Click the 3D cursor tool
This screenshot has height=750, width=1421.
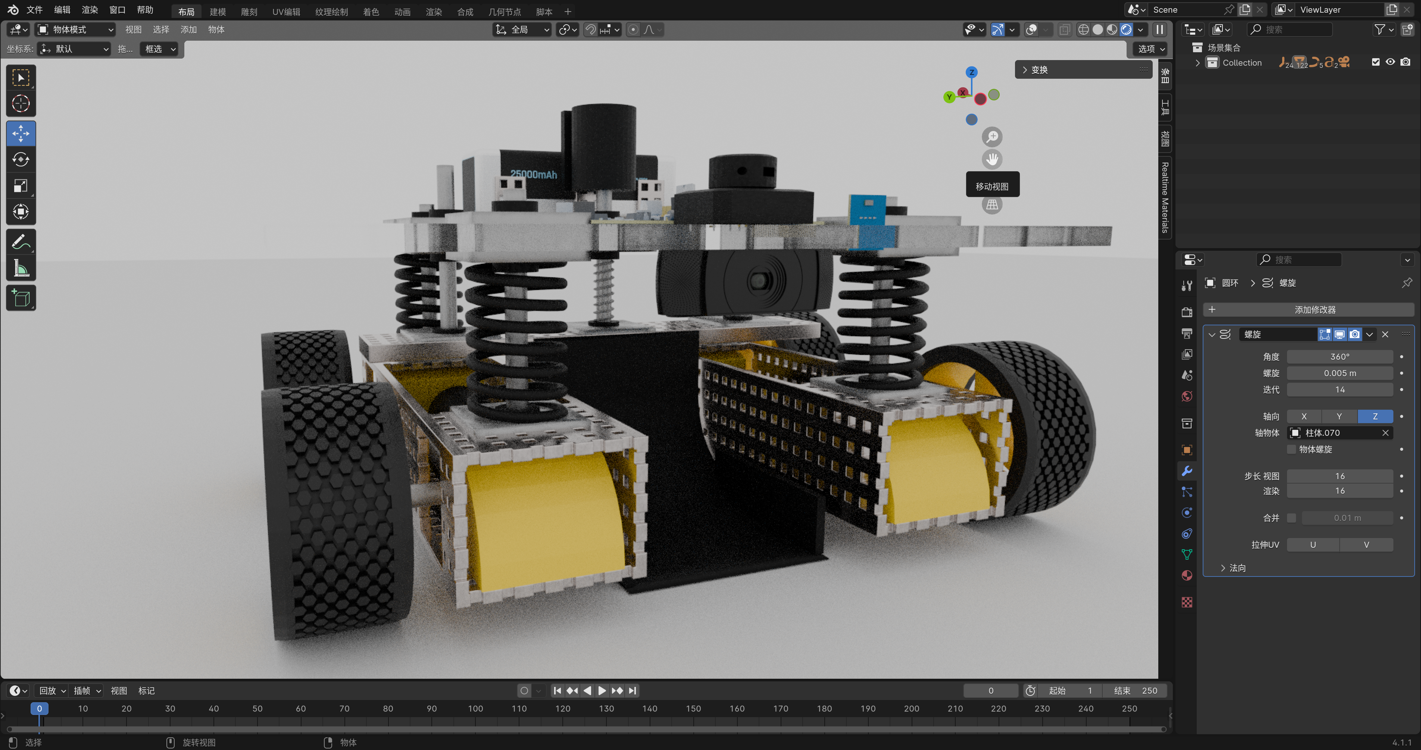click(21, 104)
